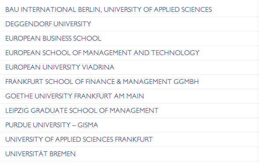The image size is (259, 164).
Task: Click the word VIADRINA in list
Action: tap(98, 67)
